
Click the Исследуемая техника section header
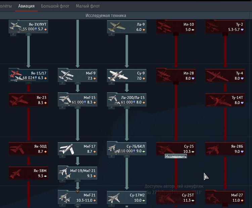tap(106, 16)
